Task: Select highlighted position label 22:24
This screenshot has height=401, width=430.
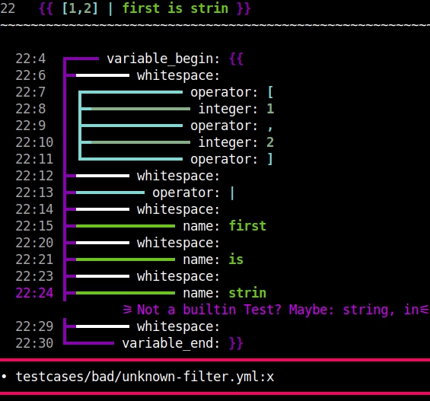Action: point(34,293)
